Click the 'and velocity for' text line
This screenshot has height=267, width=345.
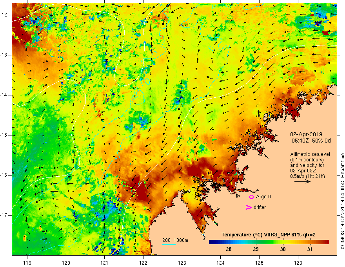(307, 165)
